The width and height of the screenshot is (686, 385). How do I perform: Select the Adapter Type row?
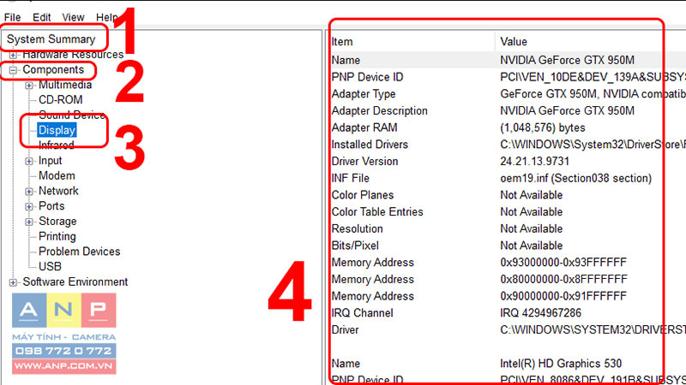(x=508, y=94)
